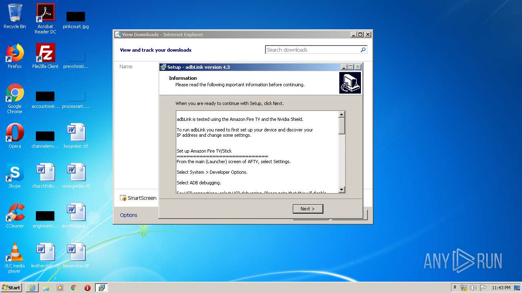Screen dimensions: 522x293
Task: Close the Setup adbLink window
Action: coord(358,67)
